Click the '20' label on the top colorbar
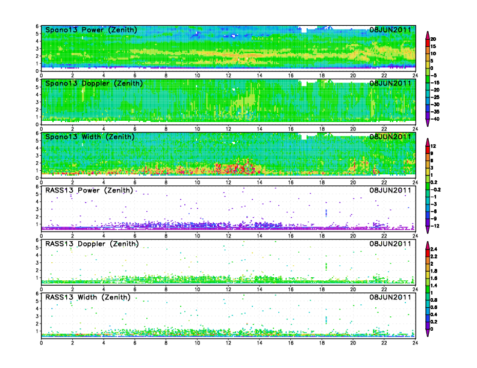Viewport: 477px width, 368px height. tap(433, 39)
